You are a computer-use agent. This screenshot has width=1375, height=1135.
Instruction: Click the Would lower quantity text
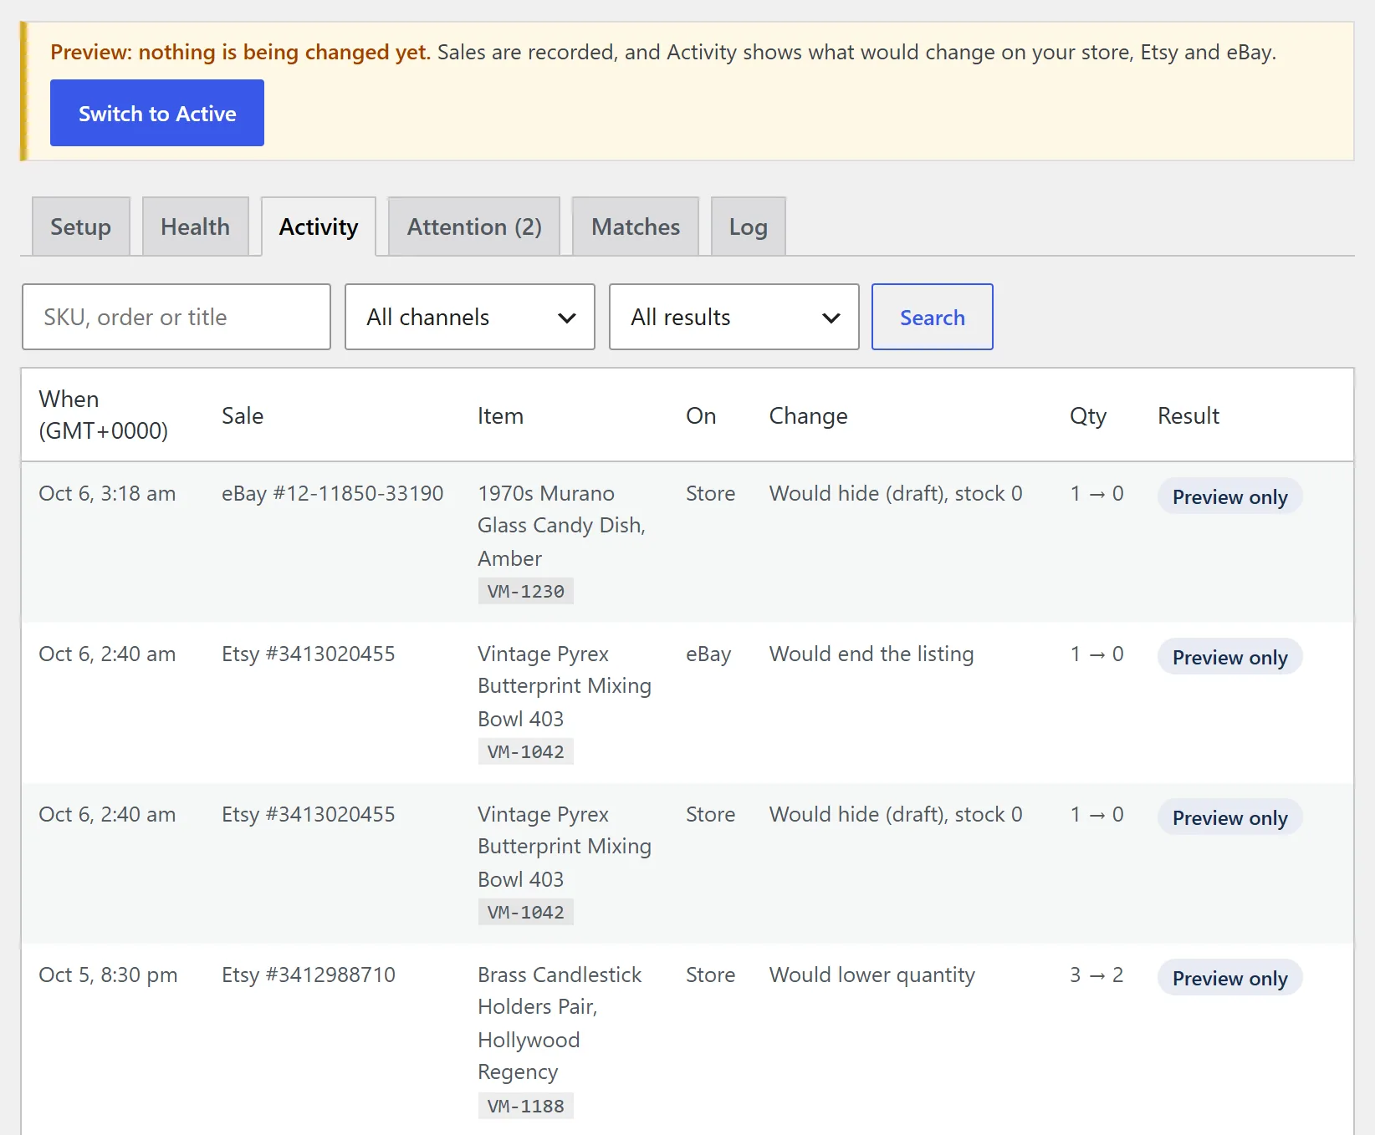pyautogui.click(x=872, y=975)
